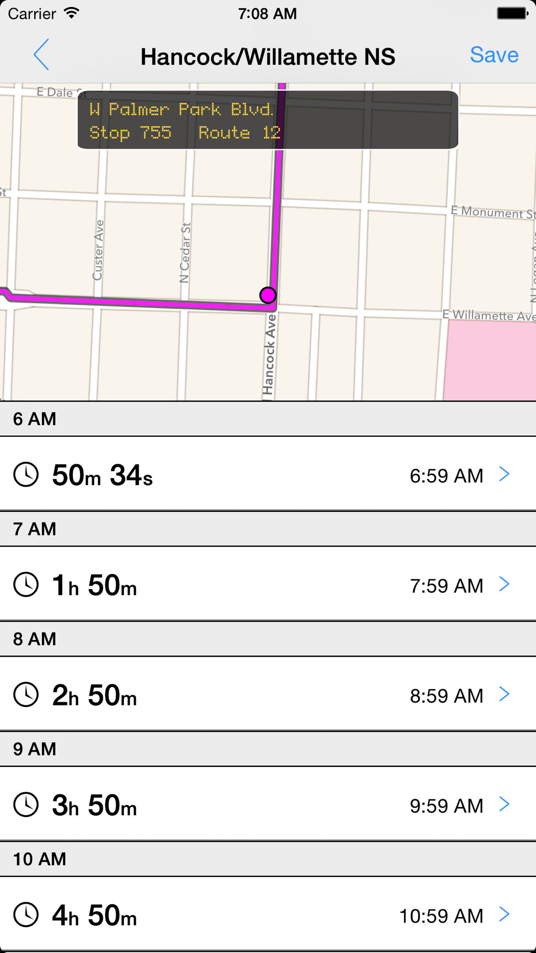This screenshot has width=536, height=953.
Task: Tap the W Palmer Park Blvd sign overlay
Action: (x=268, y=120)
